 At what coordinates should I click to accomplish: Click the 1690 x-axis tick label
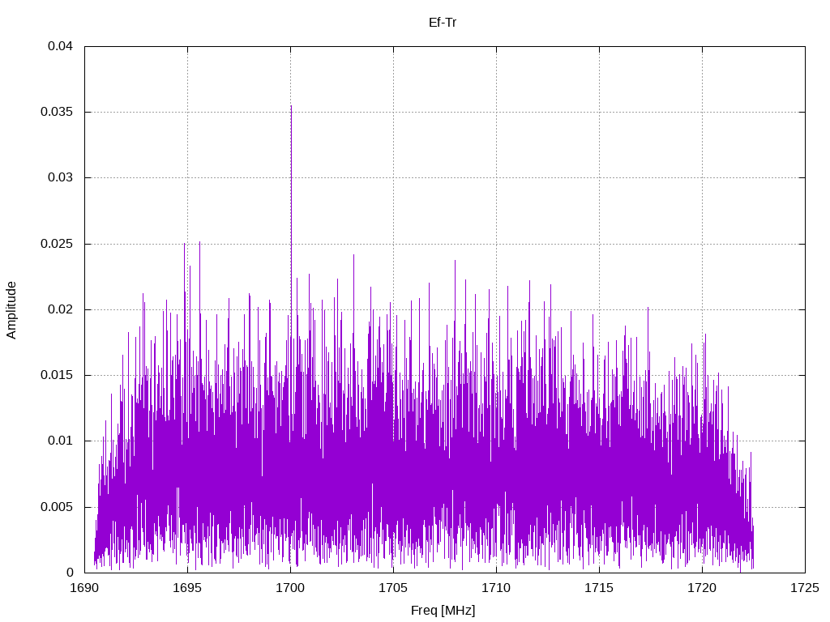pyautogui.click(x=84, y=588)
